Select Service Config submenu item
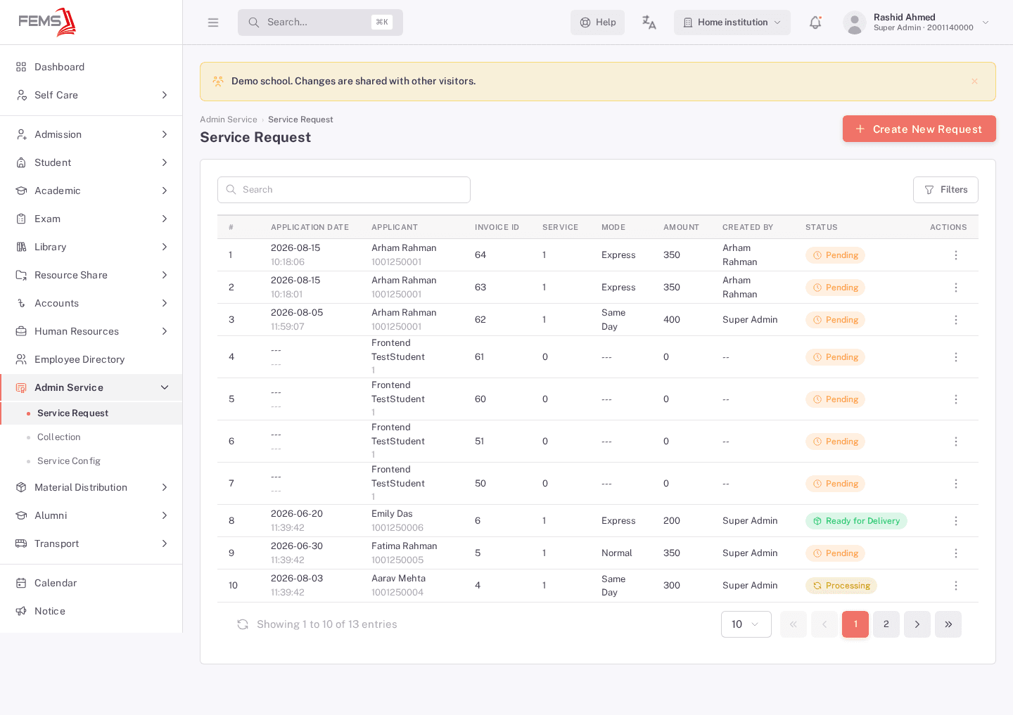This screenshot has height=715, width=1013. [91, 461]
